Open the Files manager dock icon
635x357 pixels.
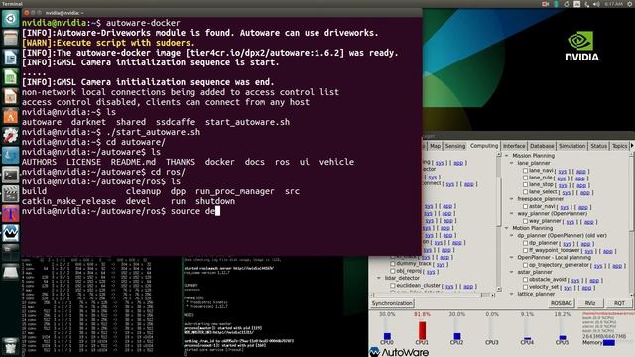[x=10, y=38]
